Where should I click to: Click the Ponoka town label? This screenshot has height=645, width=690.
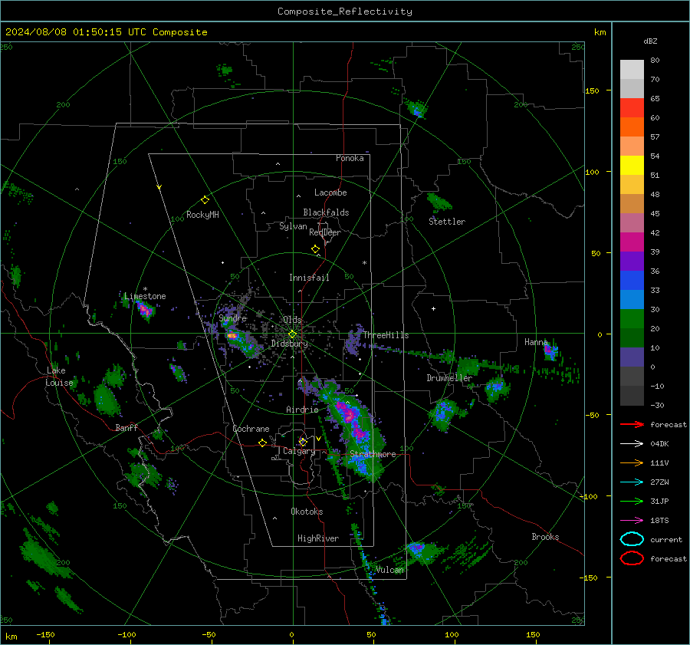pyautogui.click(x=350, y=158)
